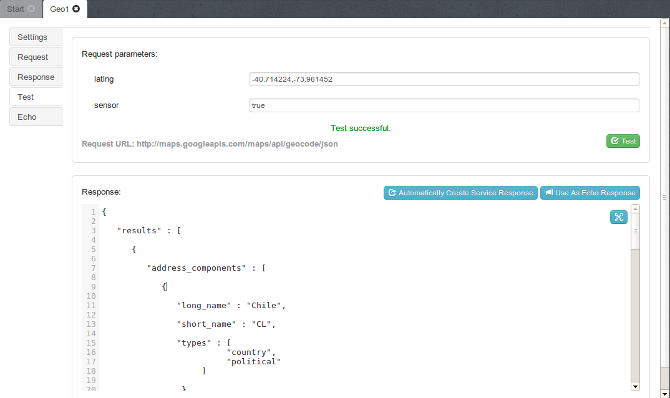Screen dimensions: 670x398
Task: Switch to the Request side tab
Action: click(36, 57)
